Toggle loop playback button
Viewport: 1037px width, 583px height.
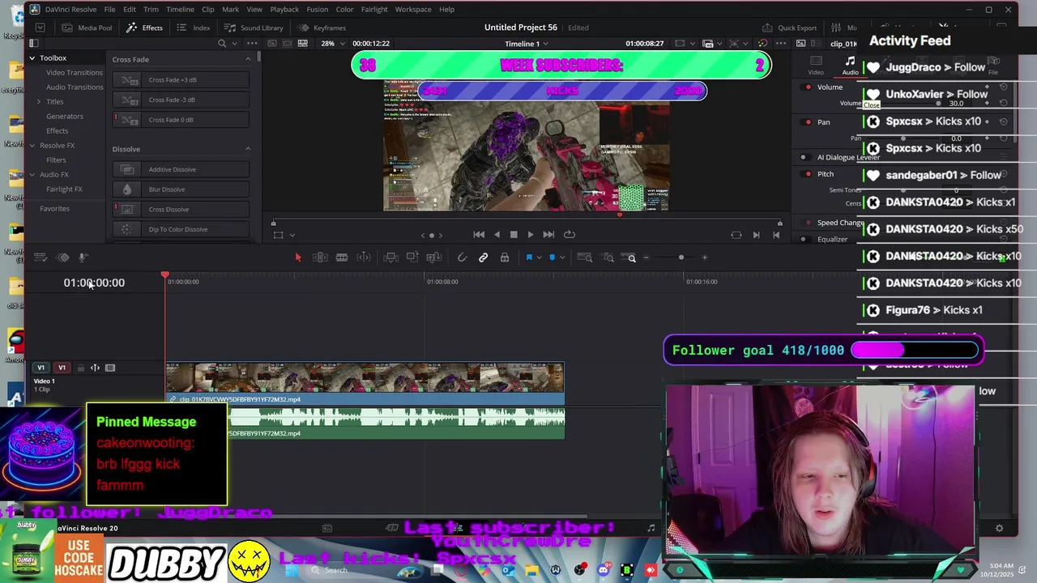tap(570, 235)
